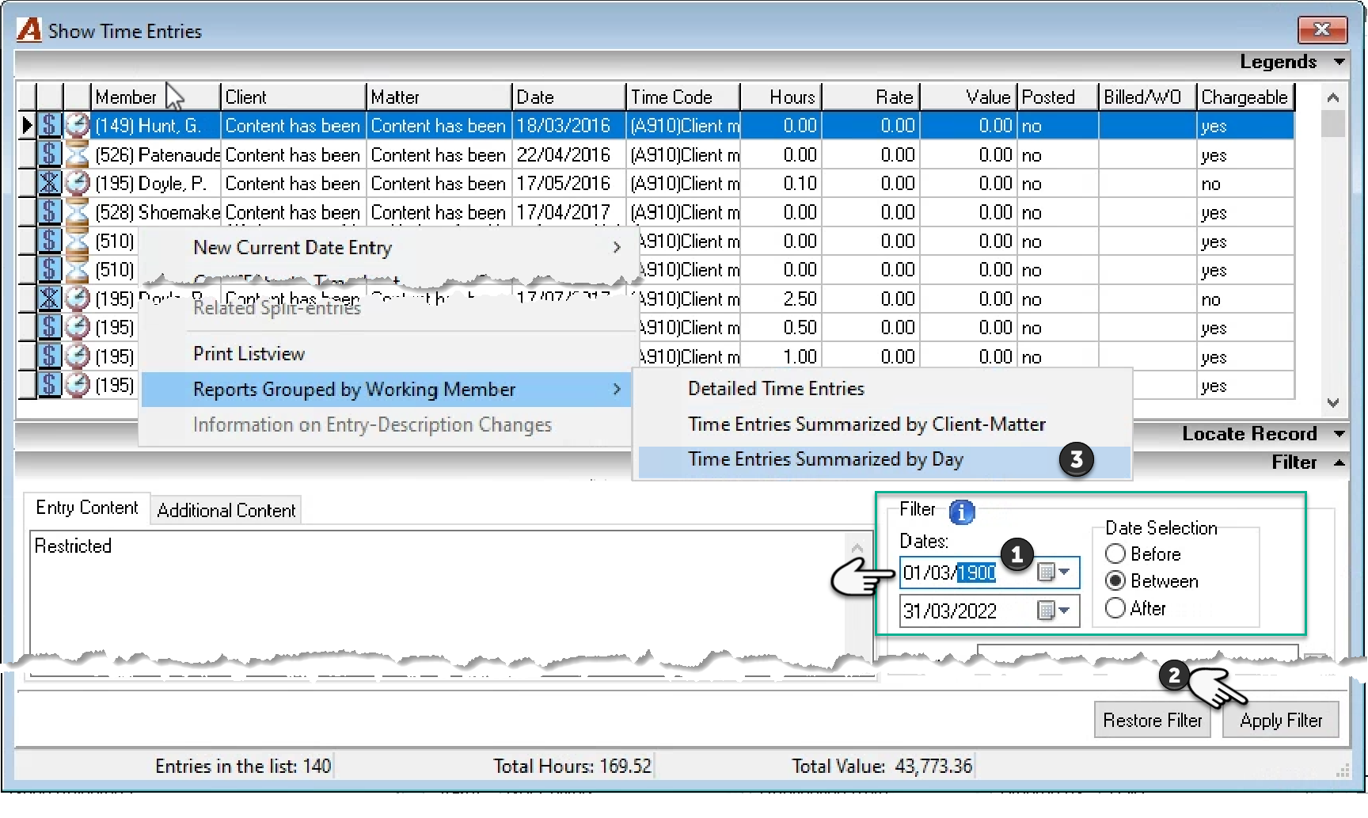1368x818 pixels.
Task: Select the After date option
Action: pos(1115,608)
